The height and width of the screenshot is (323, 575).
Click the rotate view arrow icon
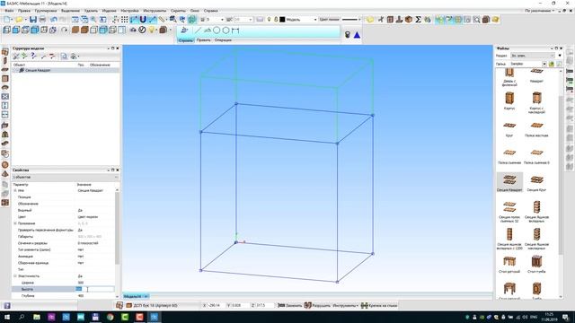click(65, 30)
